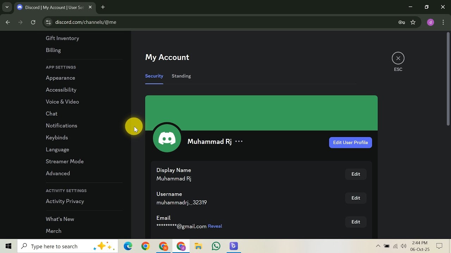Click the browser forward arrow
The image size is (451, 253).
[x=20, y=22]
